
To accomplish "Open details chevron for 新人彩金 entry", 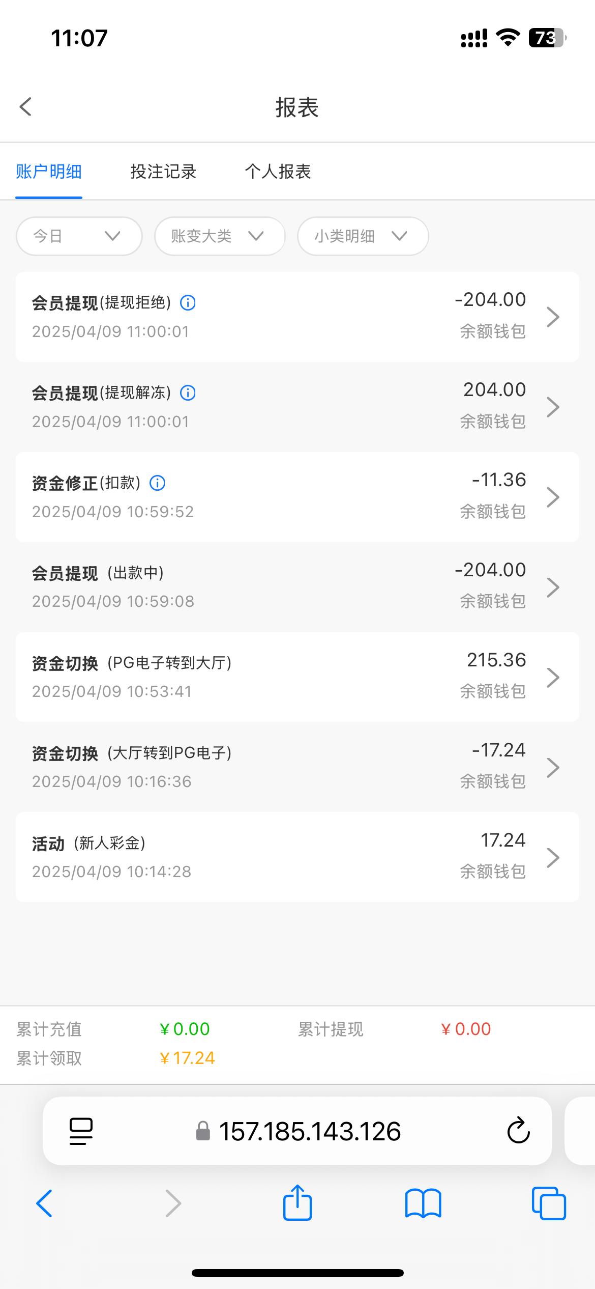I will coord(553,858).
